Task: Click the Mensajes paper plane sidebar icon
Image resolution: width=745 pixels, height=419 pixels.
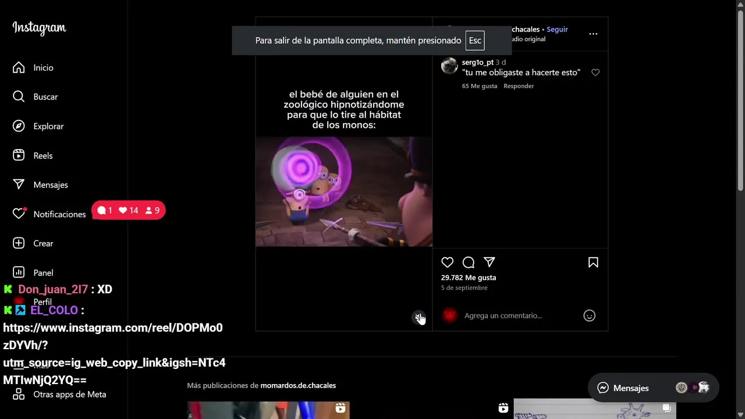Action: tap(19, 184)
